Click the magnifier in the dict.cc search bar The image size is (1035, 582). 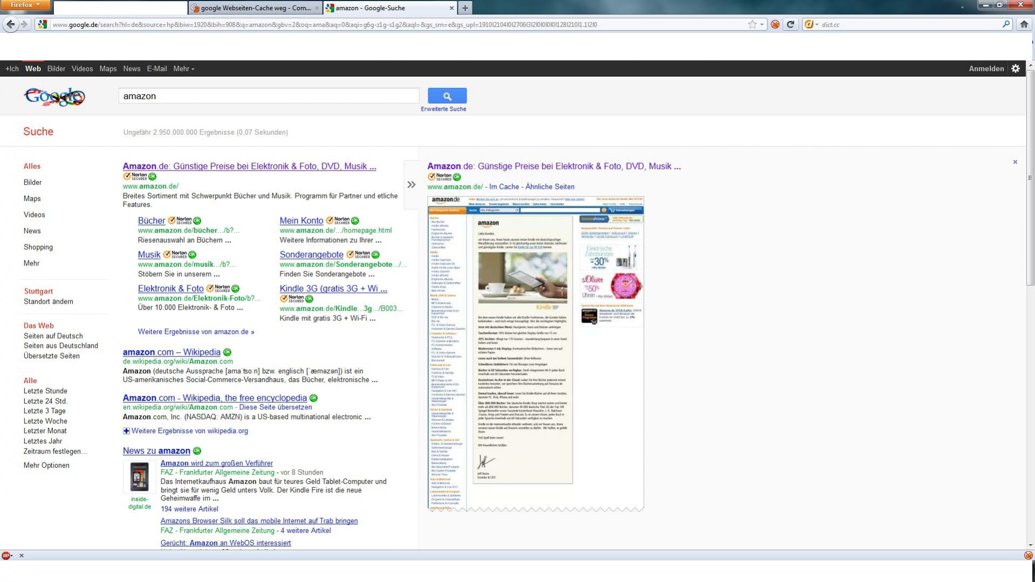pos(1006,24)
